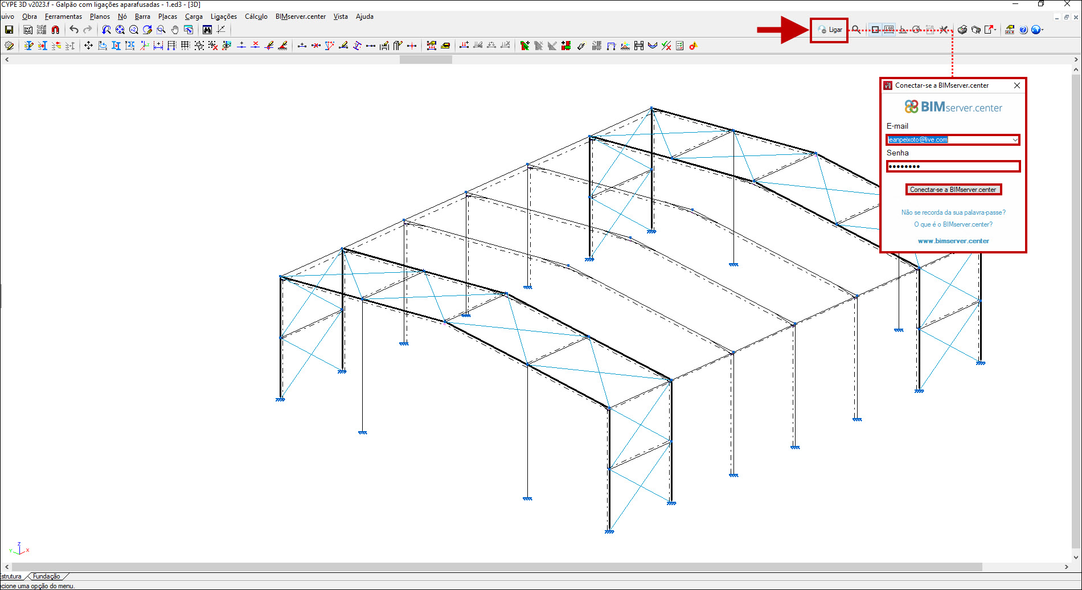Open the DXF/DWG import icon
This screenshot has height=590, width=1082.
tap(28, 30)
